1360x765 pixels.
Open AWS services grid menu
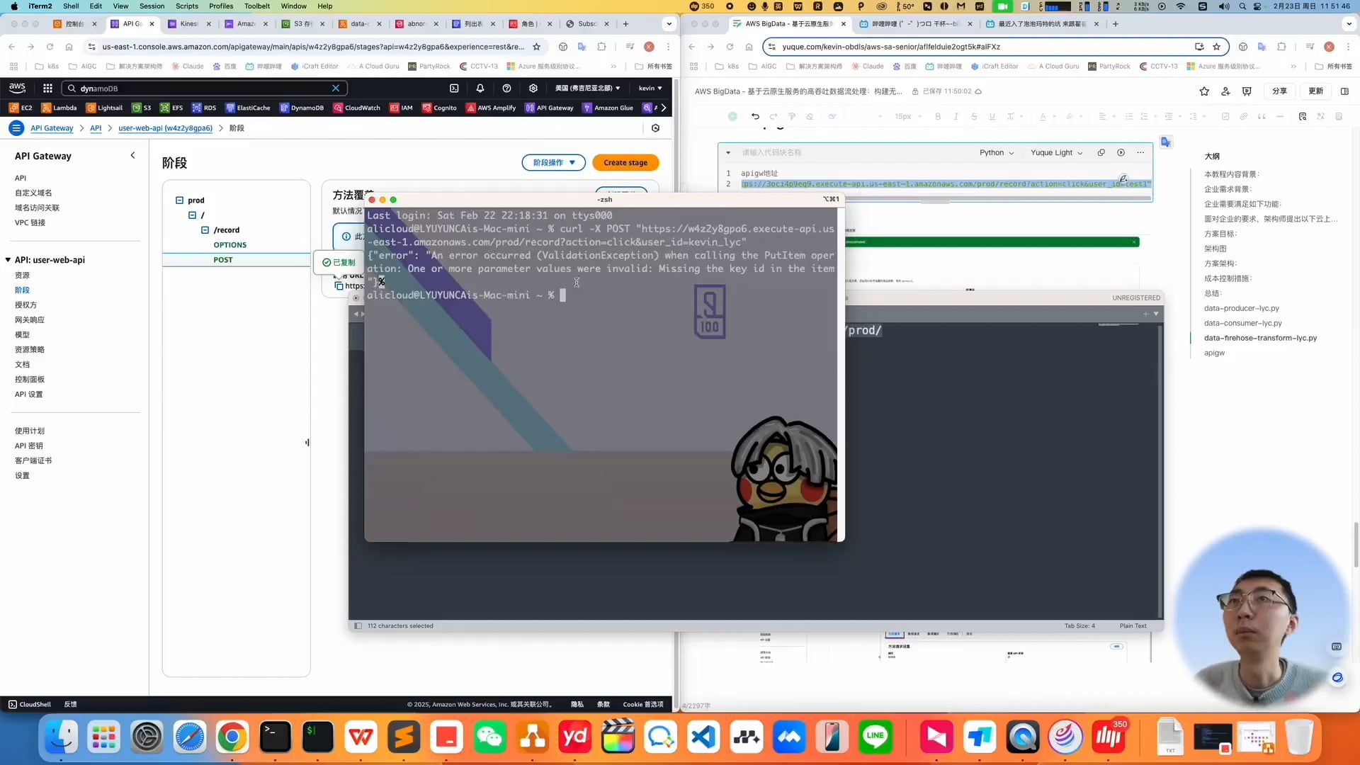47,89
